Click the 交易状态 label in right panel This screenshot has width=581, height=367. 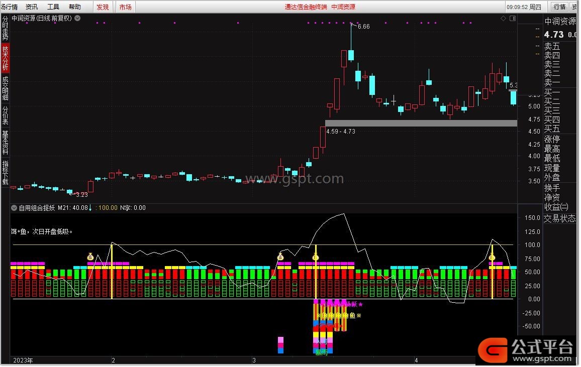point(560,219)
